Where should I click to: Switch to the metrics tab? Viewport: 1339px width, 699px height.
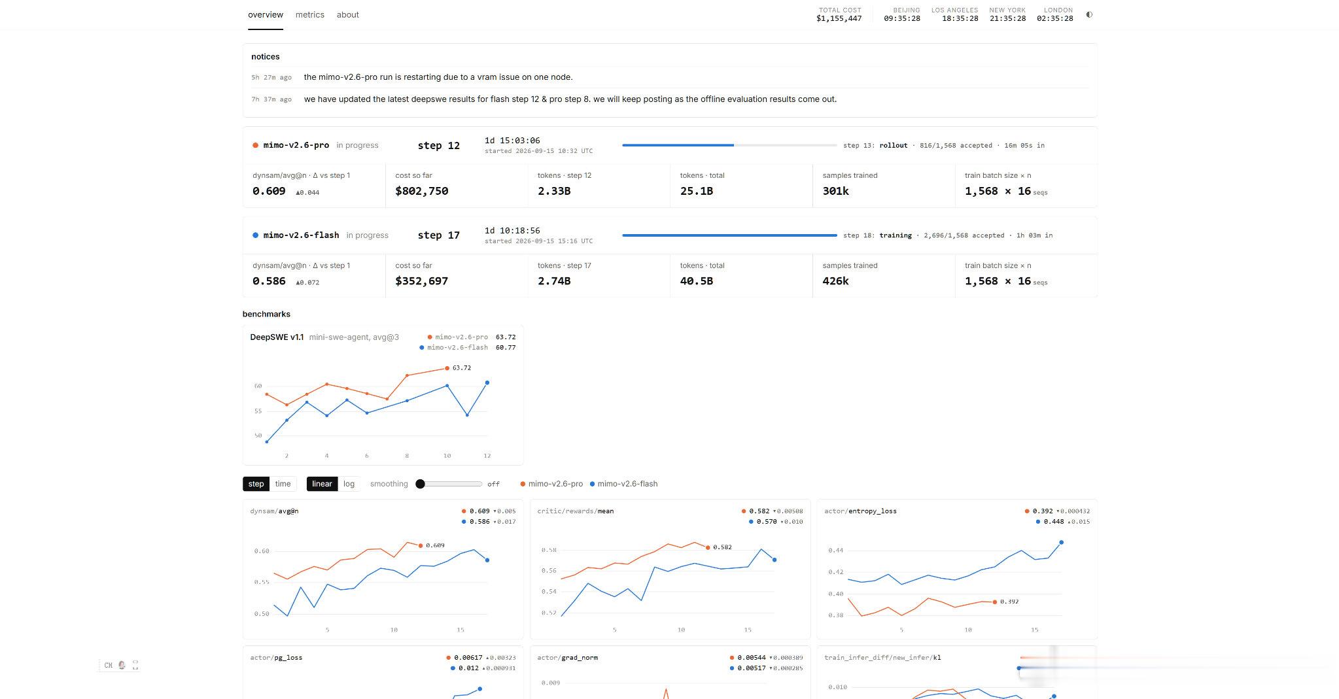point(310,14)
